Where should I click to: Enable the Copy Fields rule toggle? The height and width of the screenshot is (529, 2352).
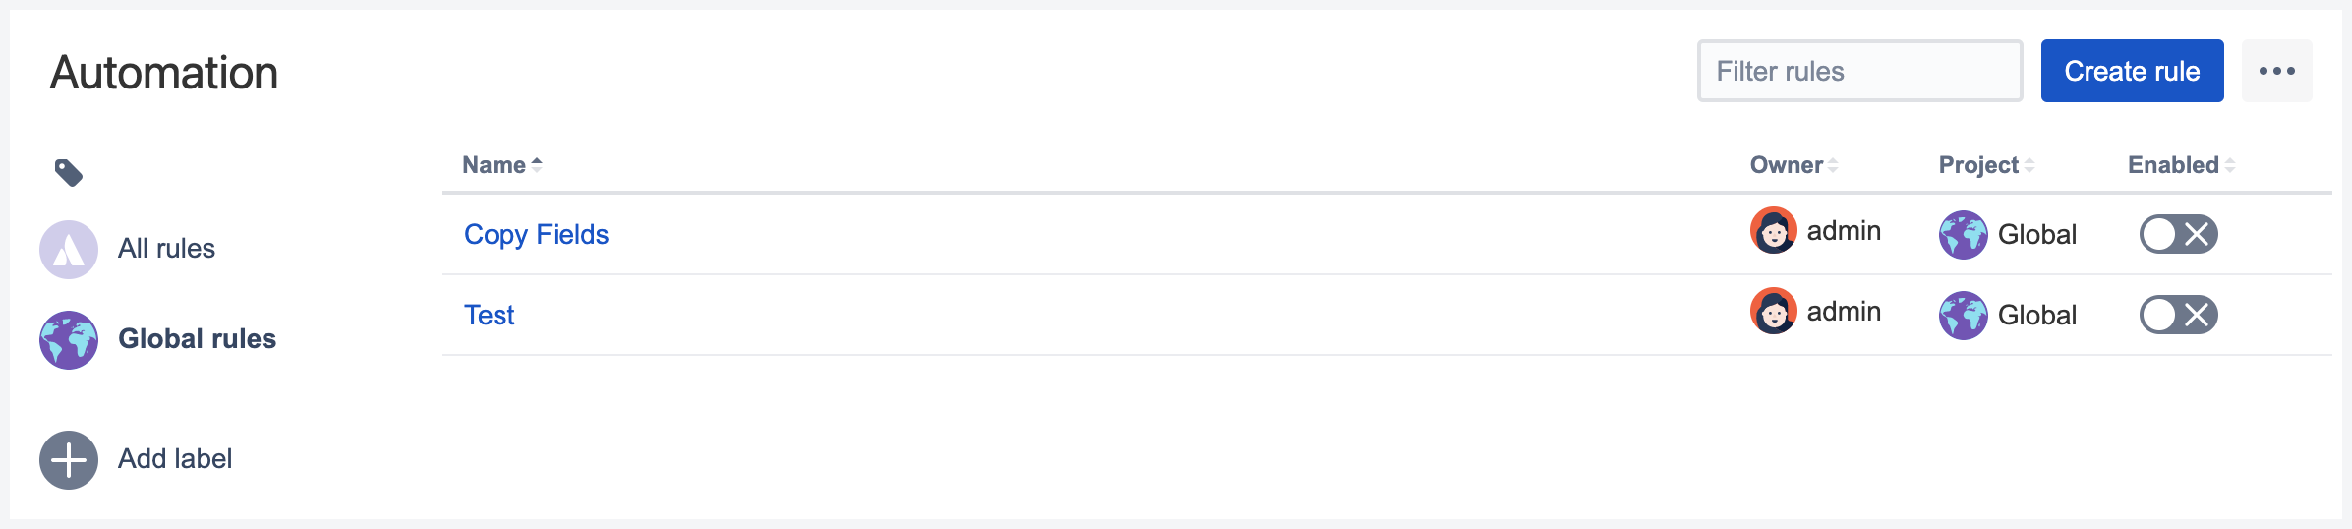click(x=2178, y=234)
